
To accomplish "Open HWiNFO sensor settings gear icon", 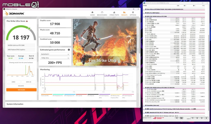I will click(x=202, y=118).
